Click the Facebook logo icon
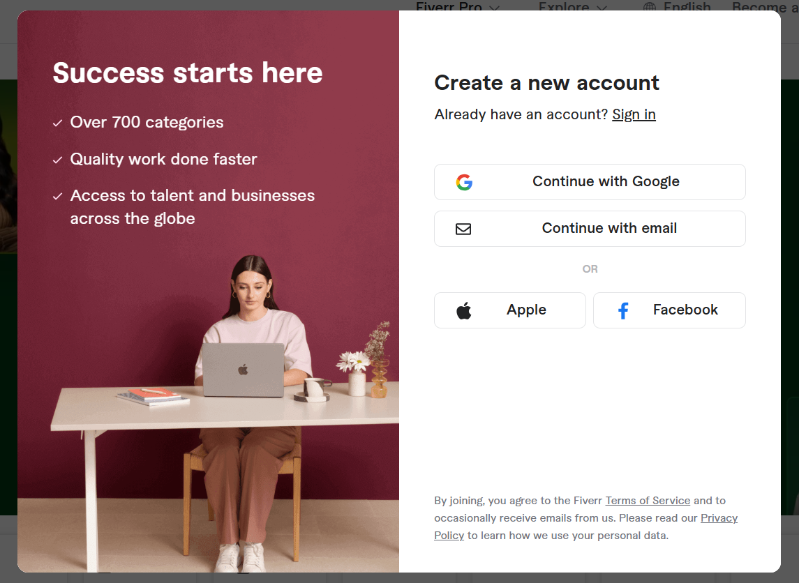The height and width of the screenshot is (583, 799). coord(623,310)
